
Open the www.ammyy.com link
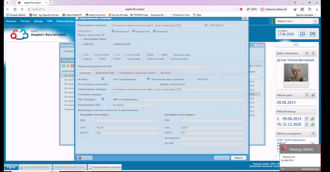[x=310, y=169]
